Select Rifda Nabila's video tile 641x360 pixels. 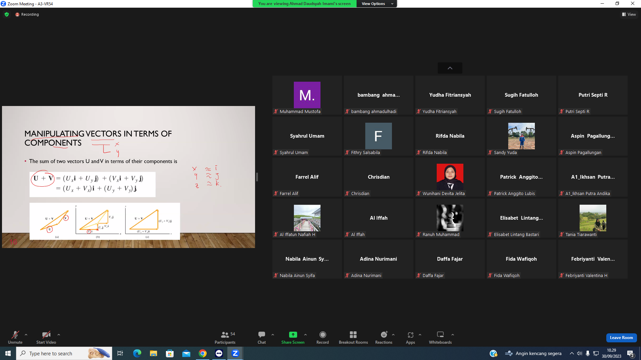pos(450,136)
